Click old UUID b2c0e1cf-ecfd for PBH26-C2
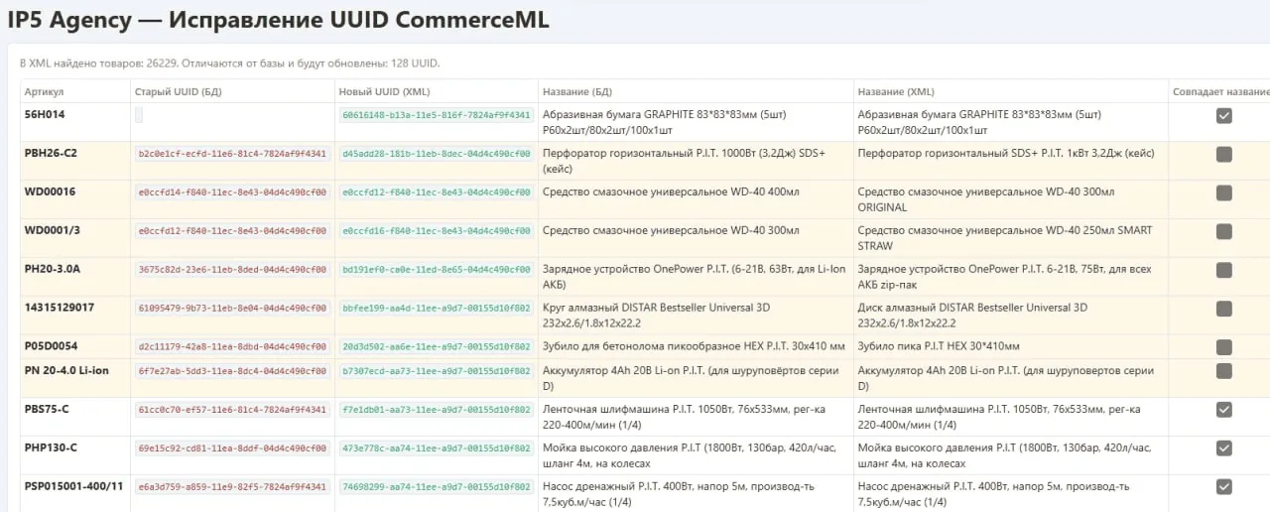Viewport: 1270px width, 512px height. [232, 154]
